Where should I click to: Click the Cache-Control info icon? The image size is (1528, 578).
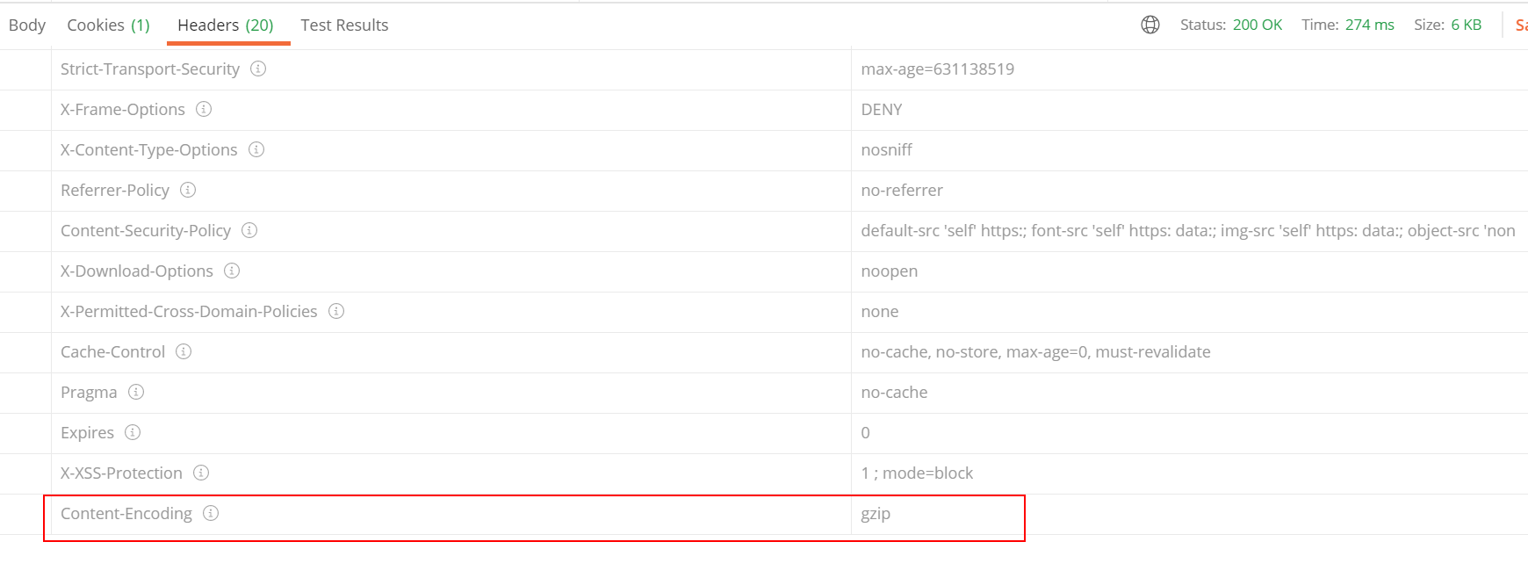(x=183, y=351)
